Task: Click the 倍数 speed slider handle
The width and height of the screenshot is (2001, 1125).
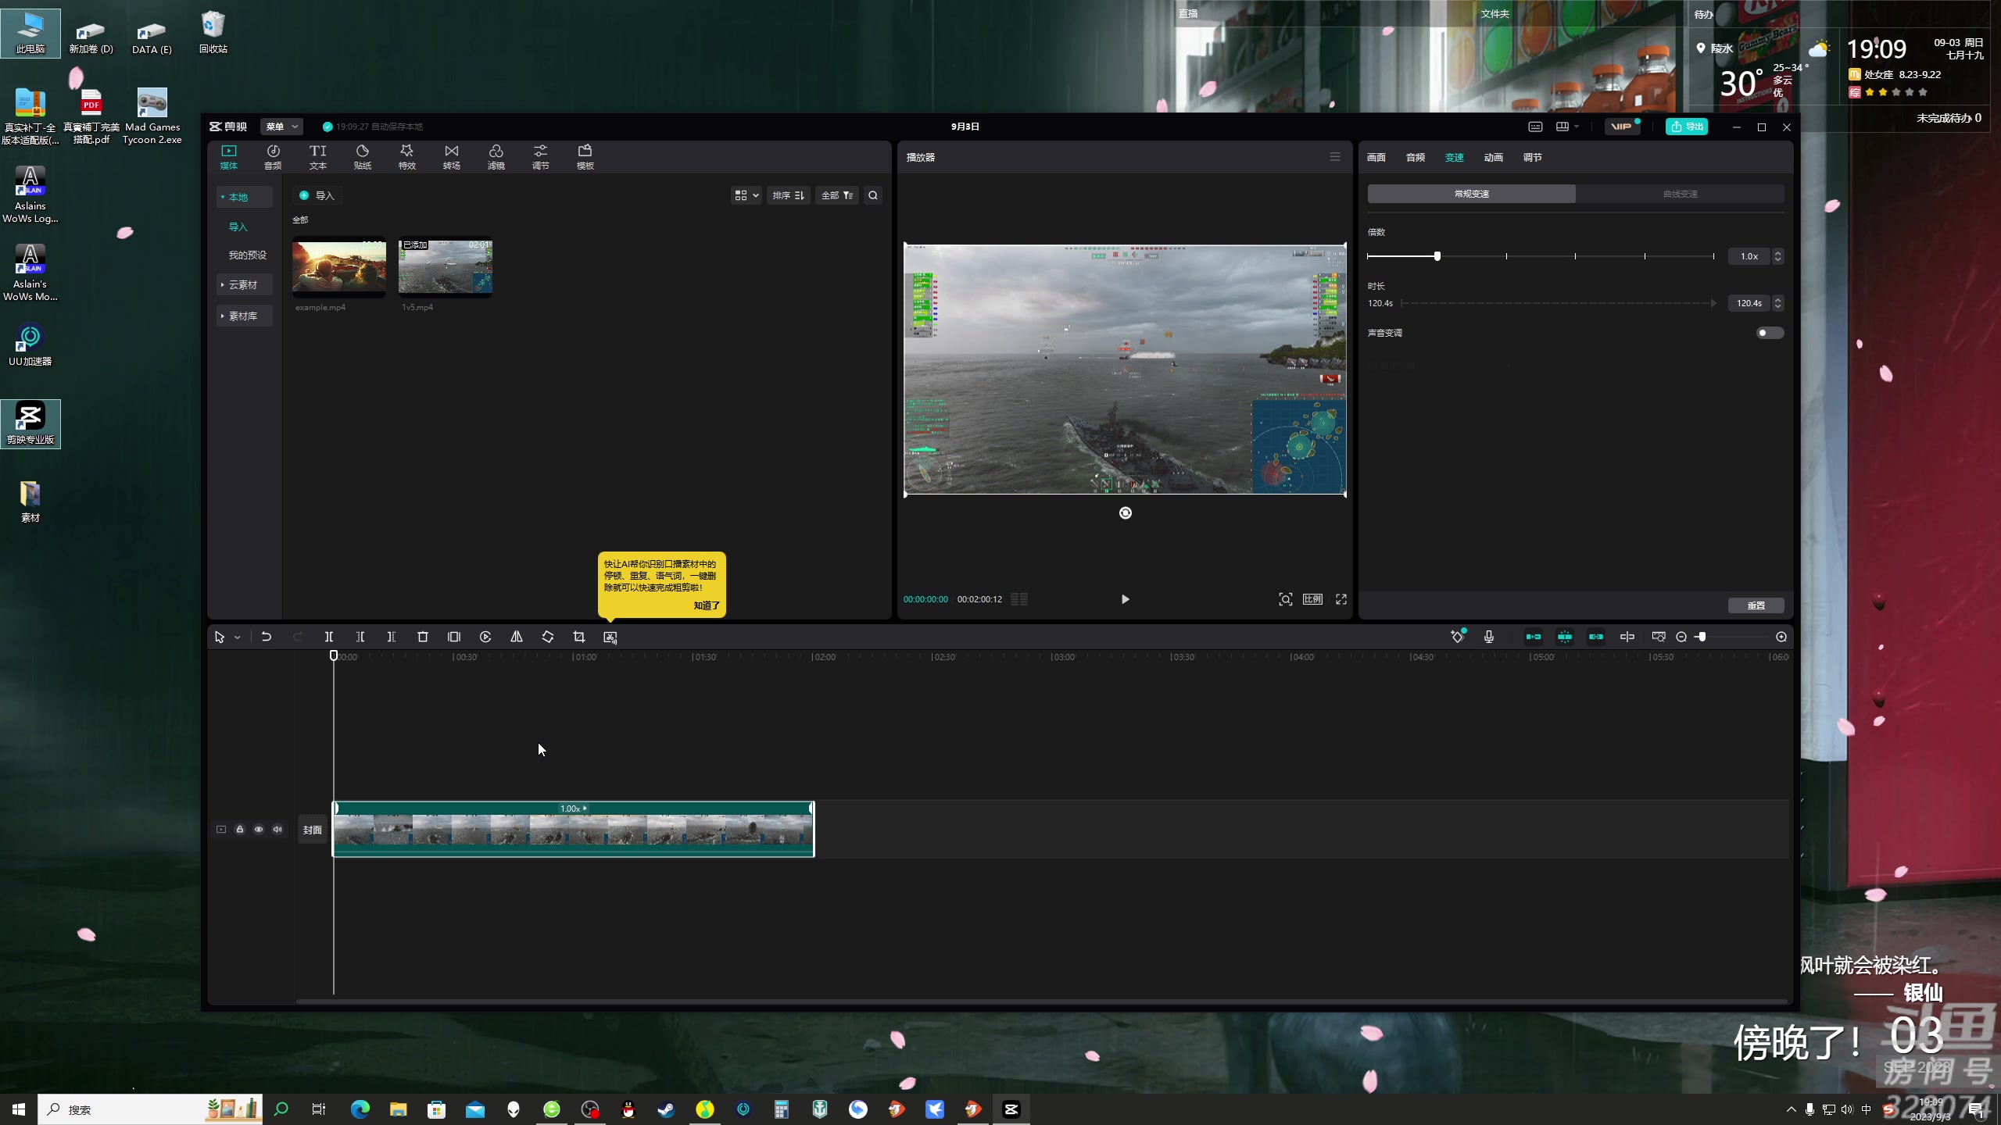Action: 1437,256
